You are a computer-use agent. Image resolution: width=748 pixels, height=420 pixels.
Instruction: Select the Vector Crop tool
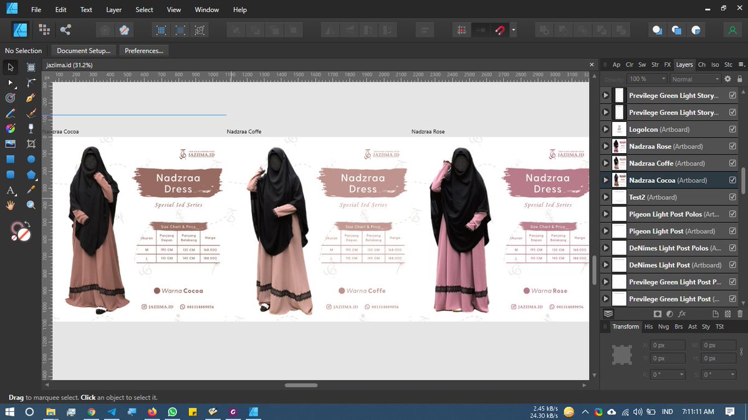pos(31,144)
